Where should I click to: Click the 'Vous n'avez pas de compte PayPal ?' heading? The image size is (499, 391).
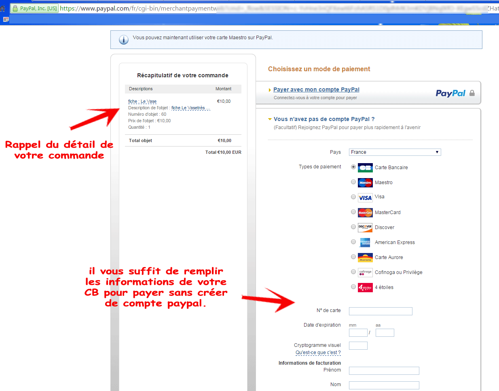point(324,119)
